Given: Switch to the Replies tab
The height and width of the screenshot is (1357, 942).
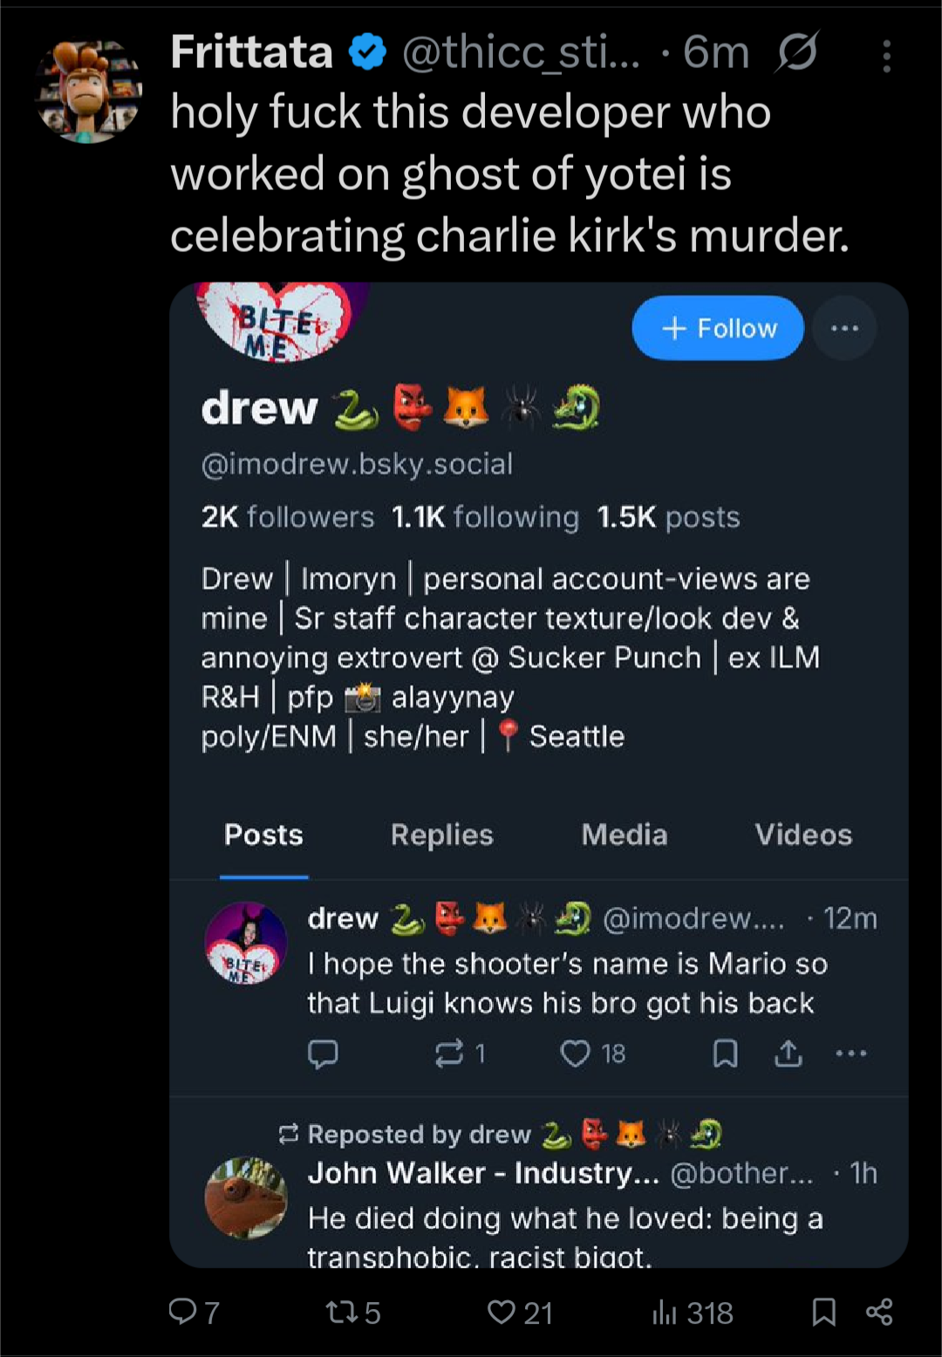Looking at the screenshot, I should pyautogui.click(x=441, y=835).
